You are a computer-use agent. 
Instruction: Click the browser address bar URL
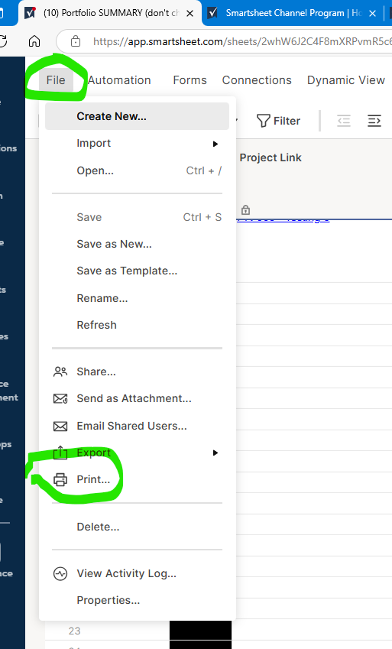coord(241,41)
